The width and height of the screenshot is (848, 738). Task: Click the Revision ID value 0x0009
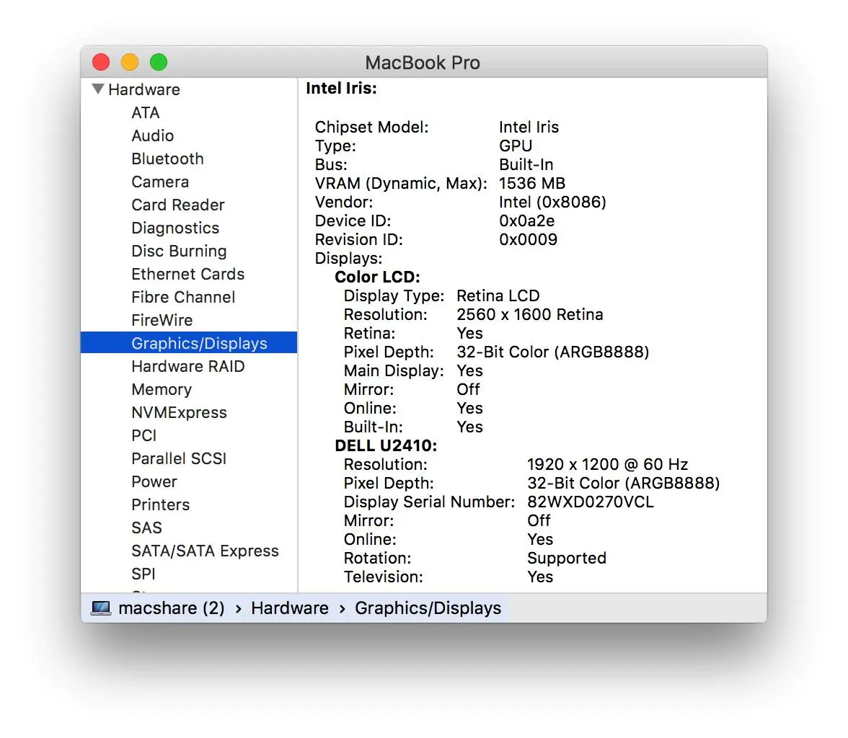pyautogui.click(x=529, y=239)
